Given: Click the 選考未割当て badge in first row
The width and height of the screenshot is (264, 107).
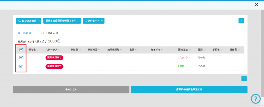Looking at the screenshot, I should coord(54,58).
